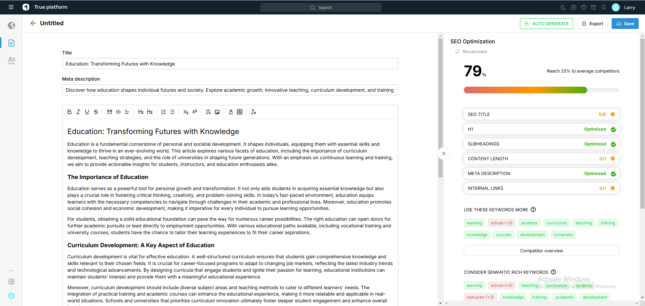The image size is (645, 306).
Task: Expand the CONTENT LENGTH score row
Action: tap(541, 159)
